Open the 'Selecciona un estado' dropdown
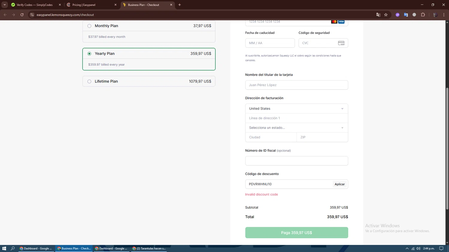The image size is (449, 252). click(x=296, y=128)
